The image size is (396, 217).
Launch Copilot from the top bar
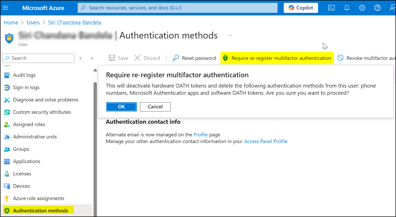301,8
